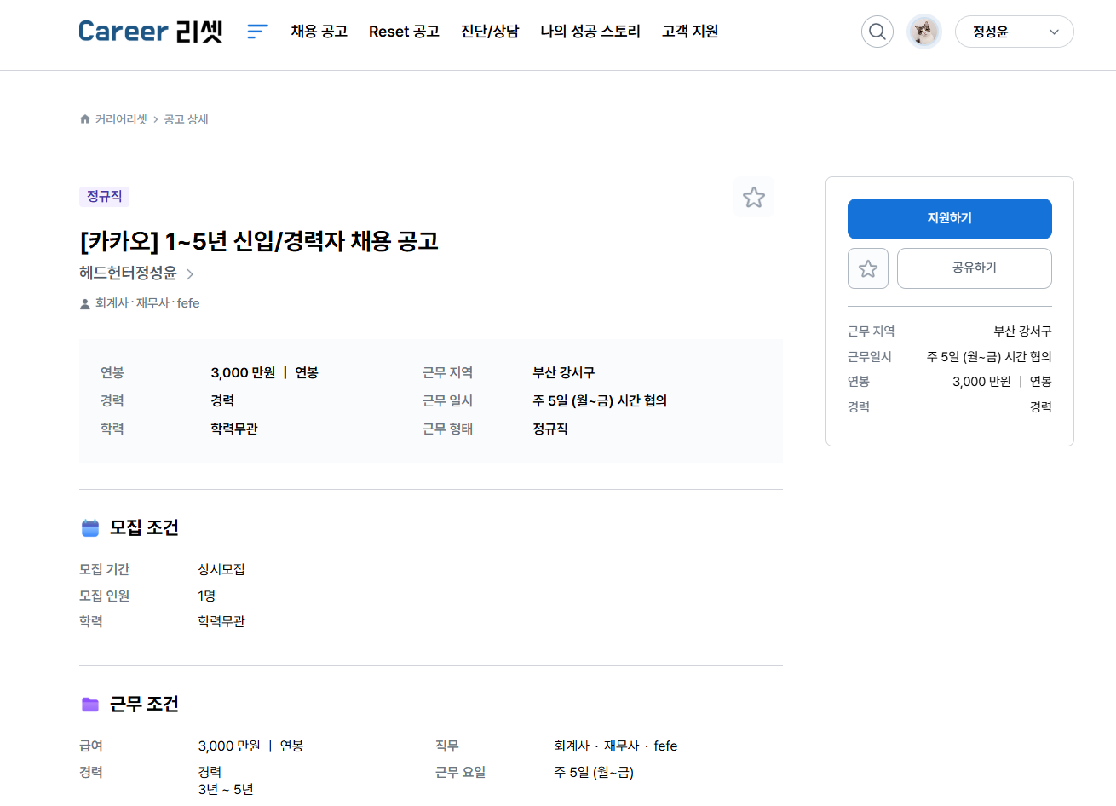Go to 커리어리셋 breadcrumb link
Image resolution: width=1116 pixels, height=806 pixels.
point(121,119)
